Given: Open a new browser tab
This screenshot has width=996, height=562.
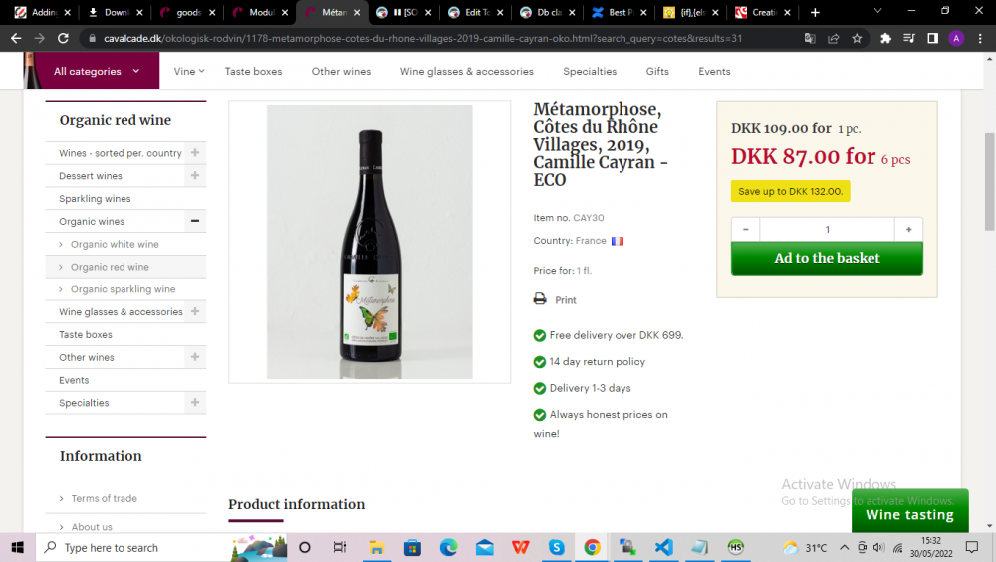Looking at the screenshot, I should 815,12.
